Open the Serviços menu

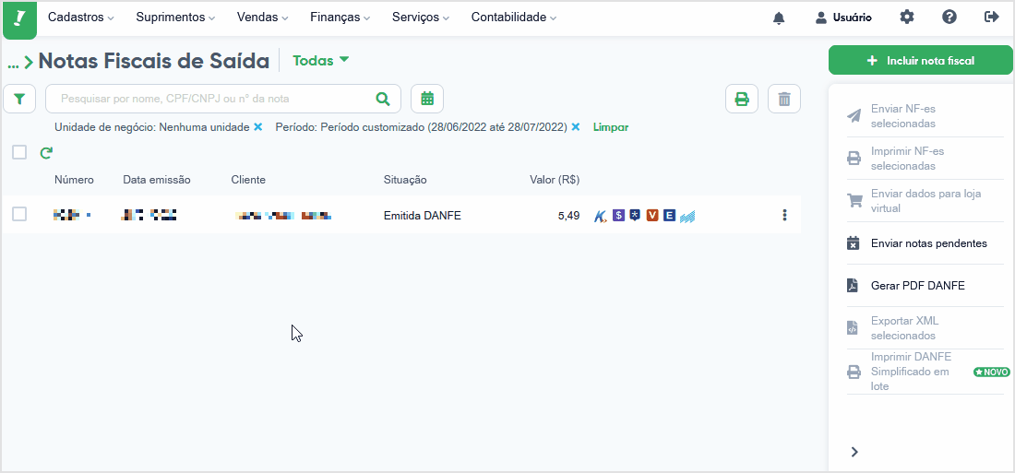point(422,18)
